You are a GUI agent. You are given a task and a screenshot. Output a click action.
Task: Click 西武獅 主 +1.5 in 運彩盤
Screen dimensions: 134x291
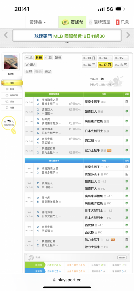(94, 225)
